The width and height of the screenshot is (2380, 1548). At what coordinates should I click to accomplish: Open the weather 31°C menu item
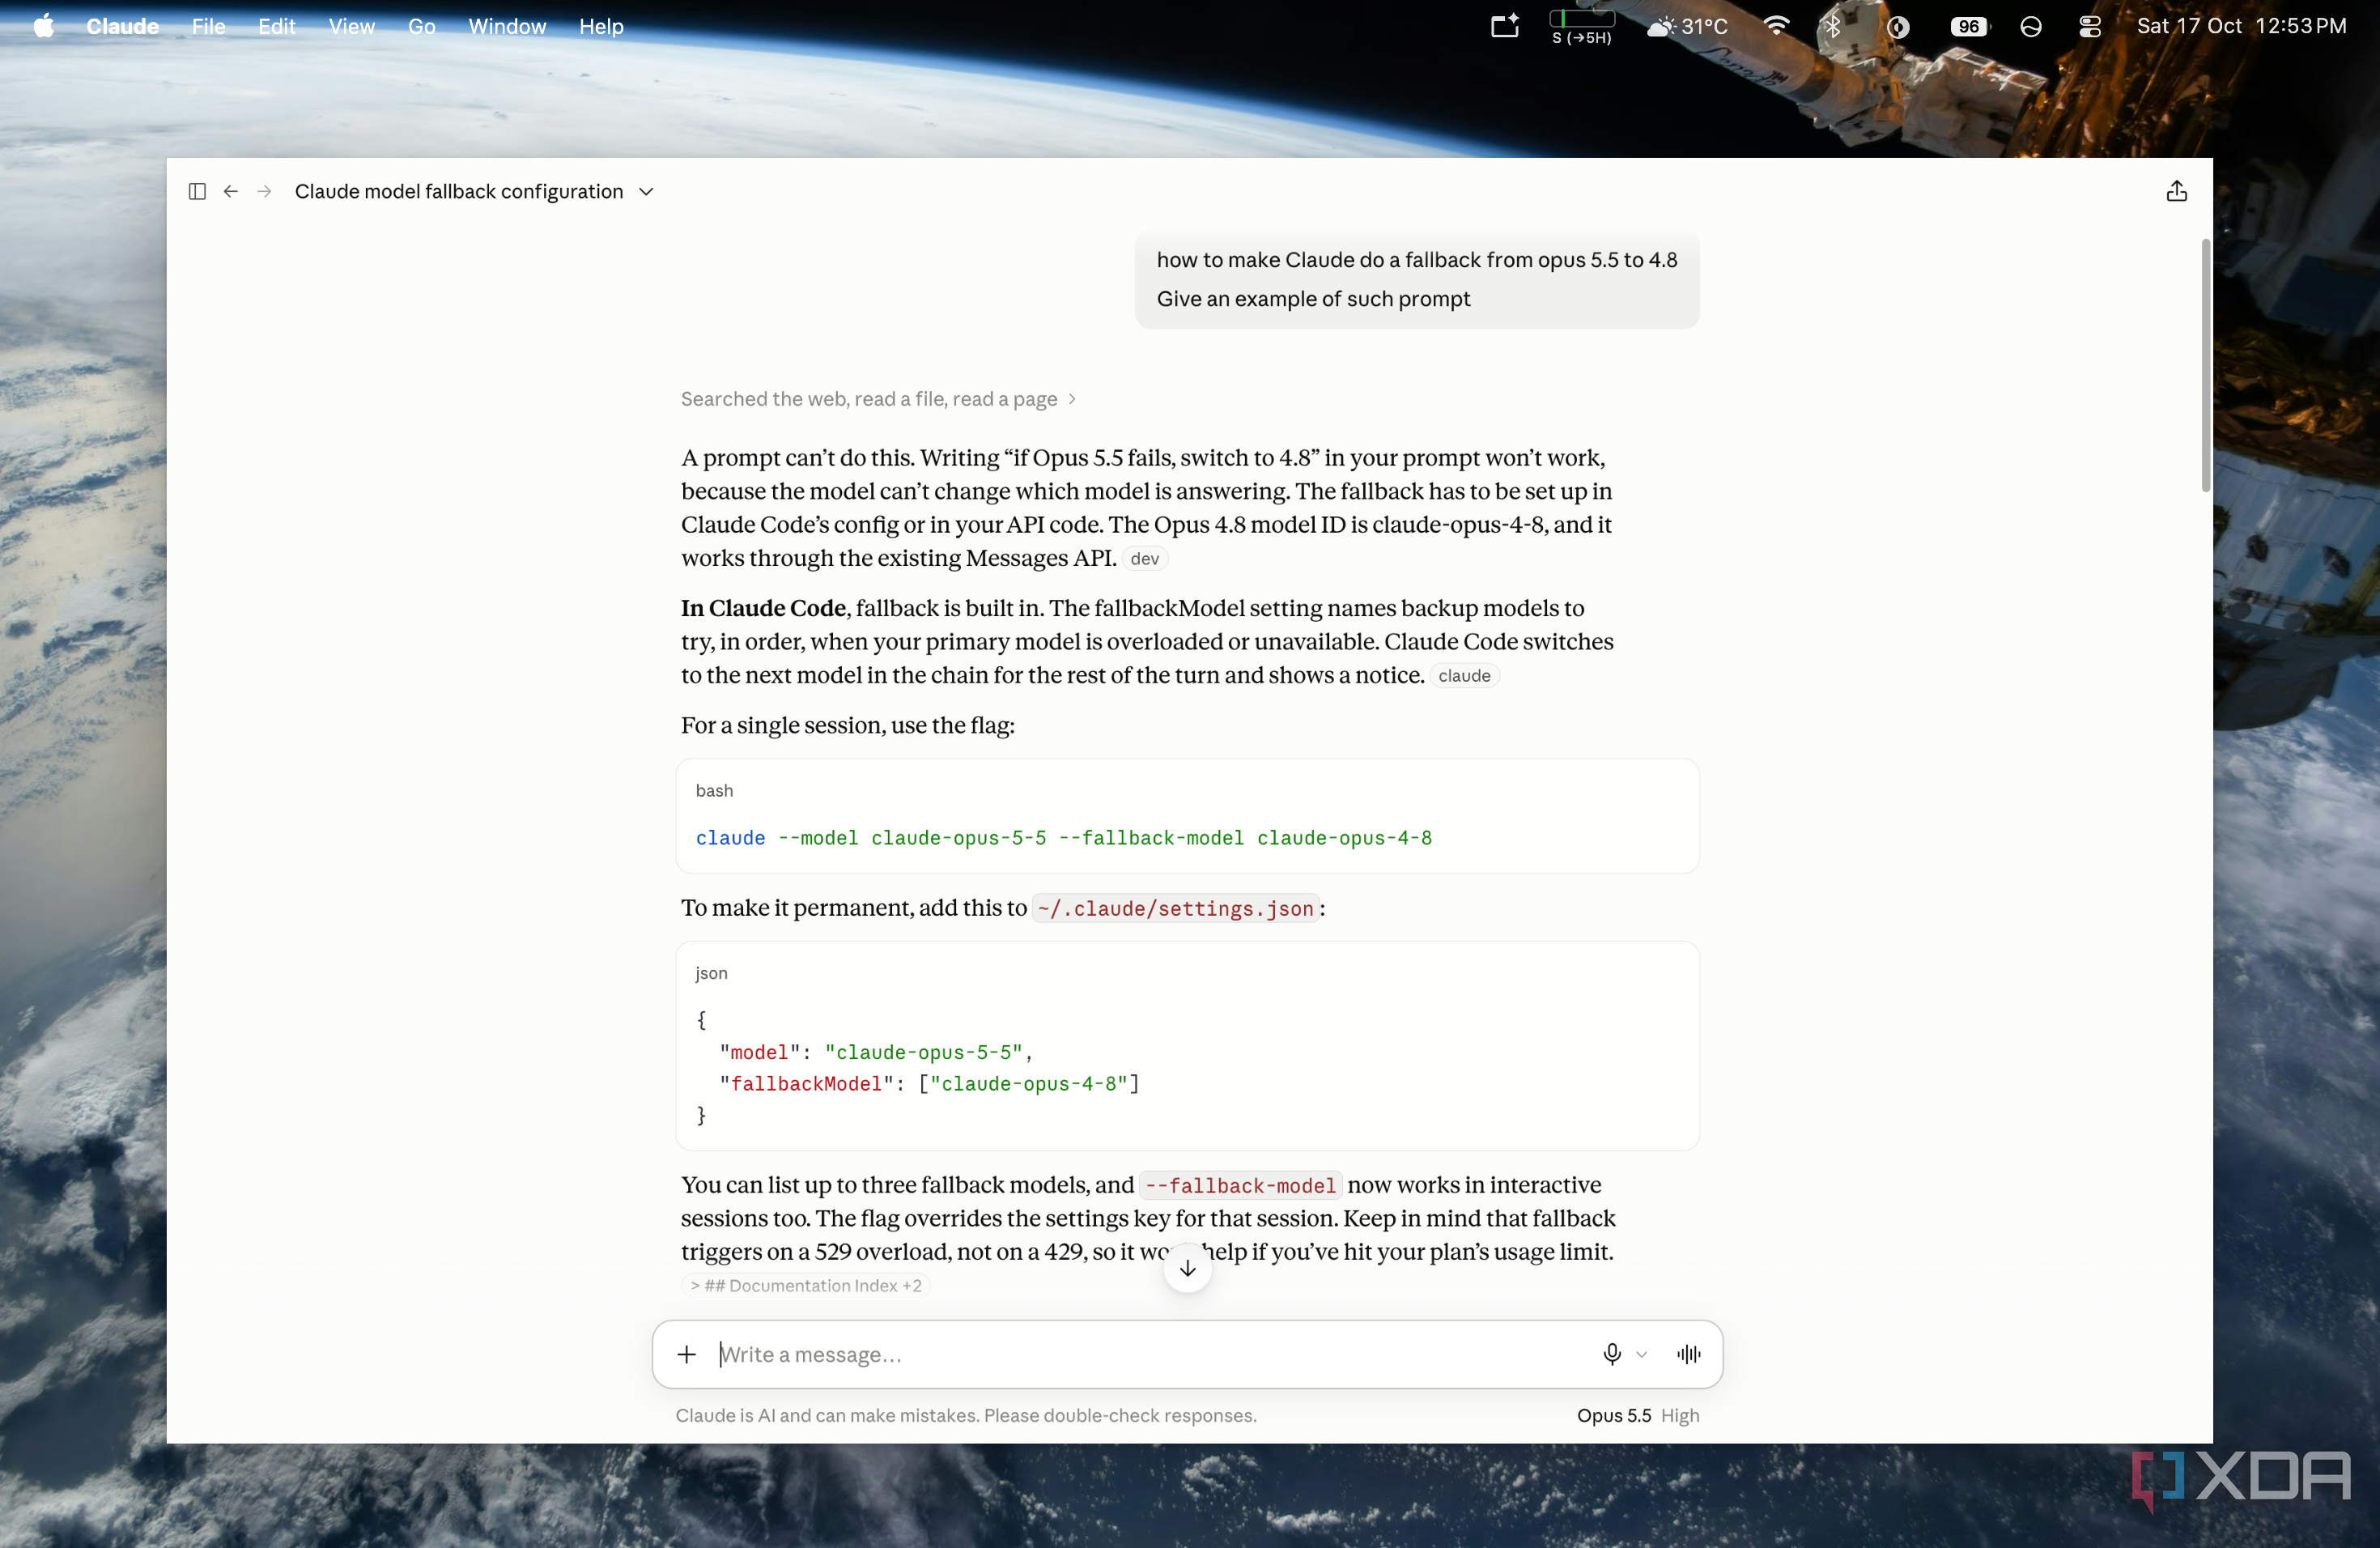coord(1688,26)
